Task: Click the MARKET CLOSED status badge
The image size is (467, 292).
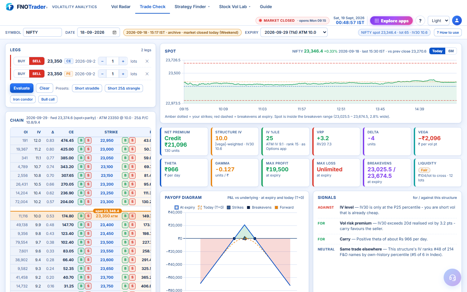Action: 293,20
